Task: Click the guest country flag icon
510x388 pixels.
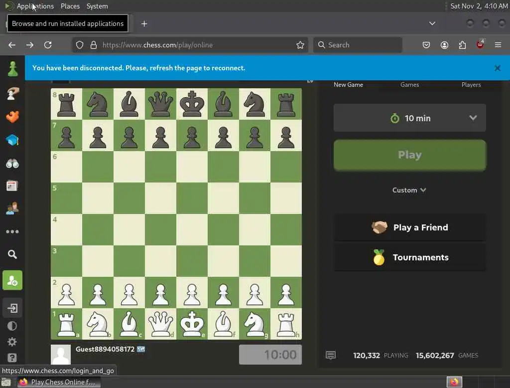Action: click(x=141, y=349)
